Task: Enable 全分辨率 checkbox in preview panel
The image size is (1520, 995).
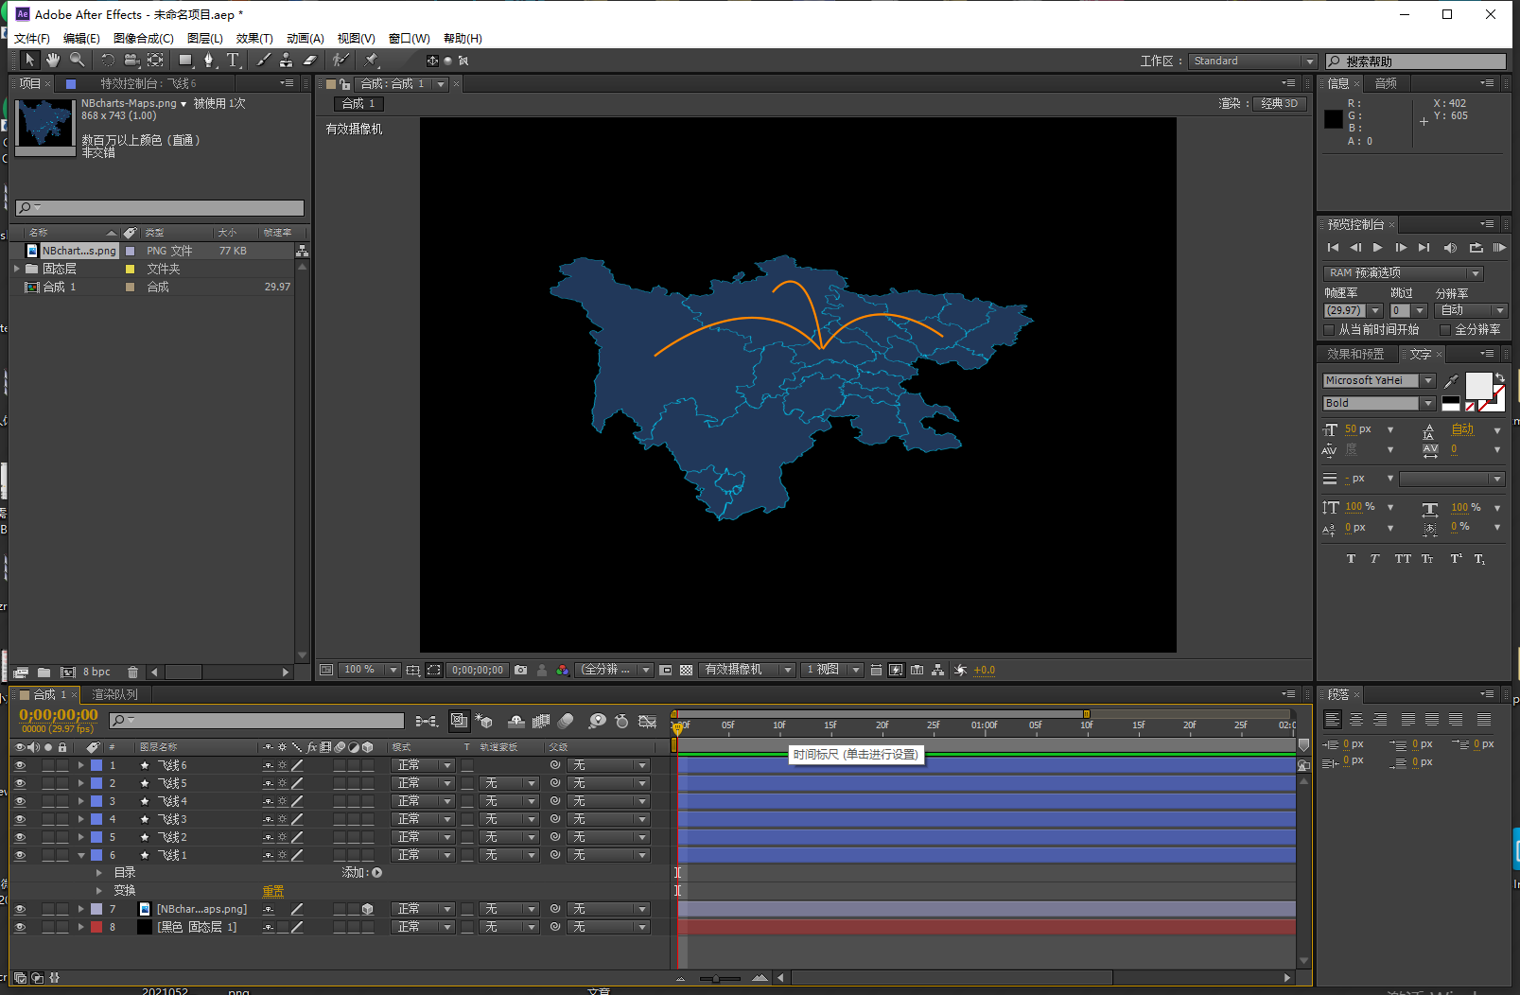Action: (1444, 330)
